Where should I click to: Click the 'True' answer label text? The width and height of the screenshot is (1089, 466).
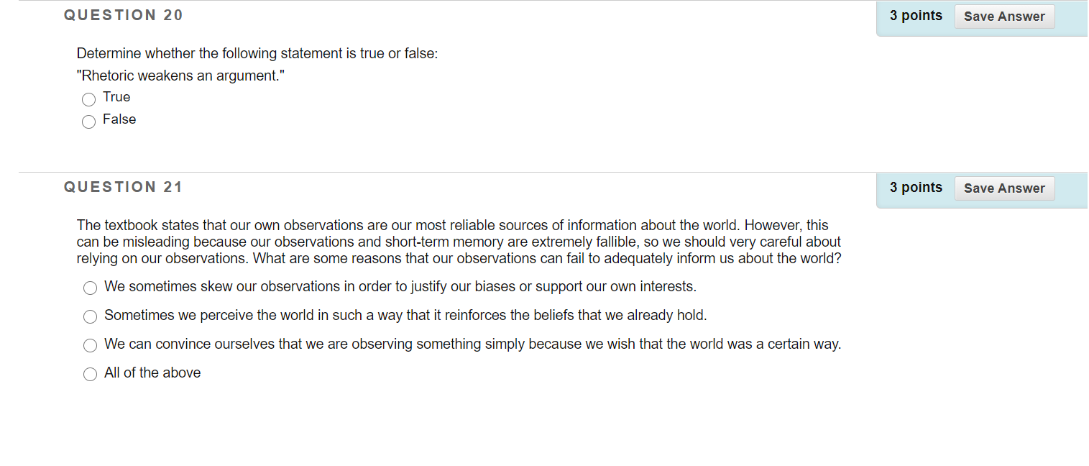(116, 97)
